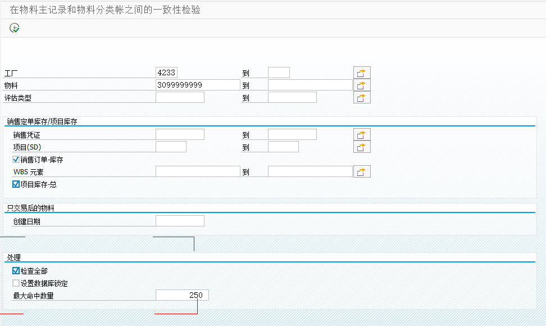Click the empty 评估类型 input field
The width and height of the screenshot is (546, 326).
[x=180, y=97]
